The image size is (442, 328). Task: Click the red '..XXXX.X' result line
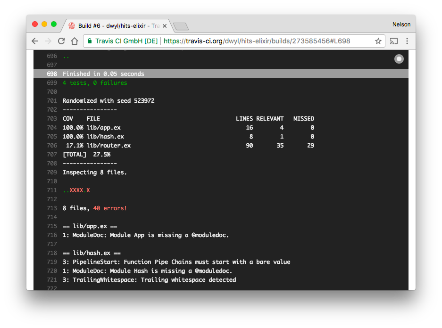(x=76, y=190)
